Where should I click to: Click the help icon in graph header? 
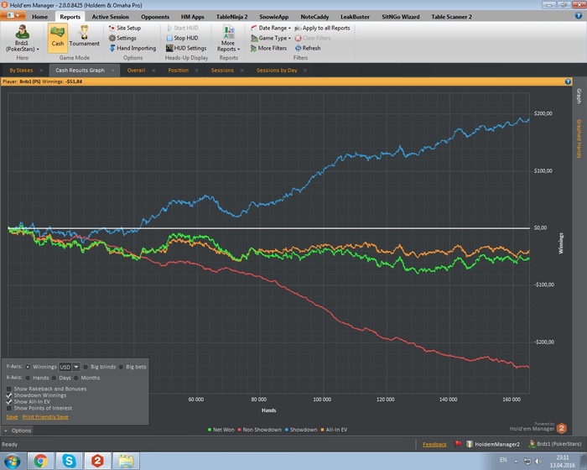coord(568,81)
